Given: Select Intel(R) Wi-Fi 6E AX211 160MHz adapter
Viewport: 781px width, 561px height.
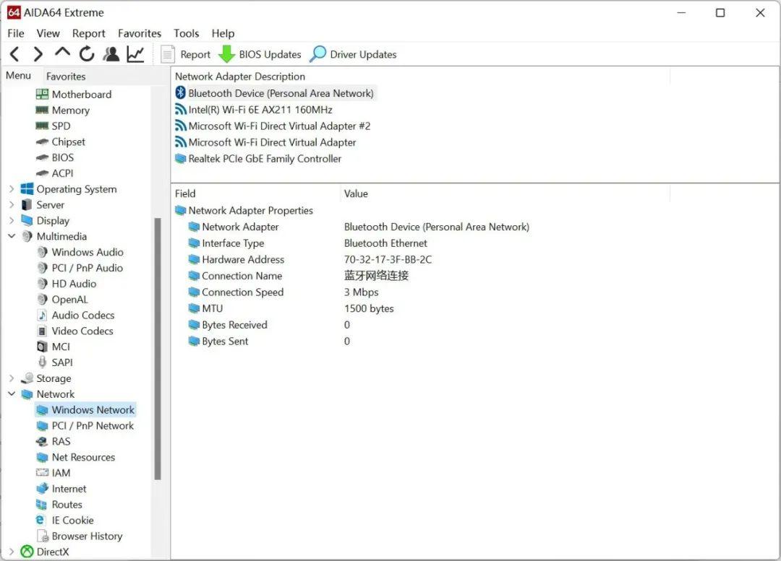Looking at the screenshot, I should (254, 110).
